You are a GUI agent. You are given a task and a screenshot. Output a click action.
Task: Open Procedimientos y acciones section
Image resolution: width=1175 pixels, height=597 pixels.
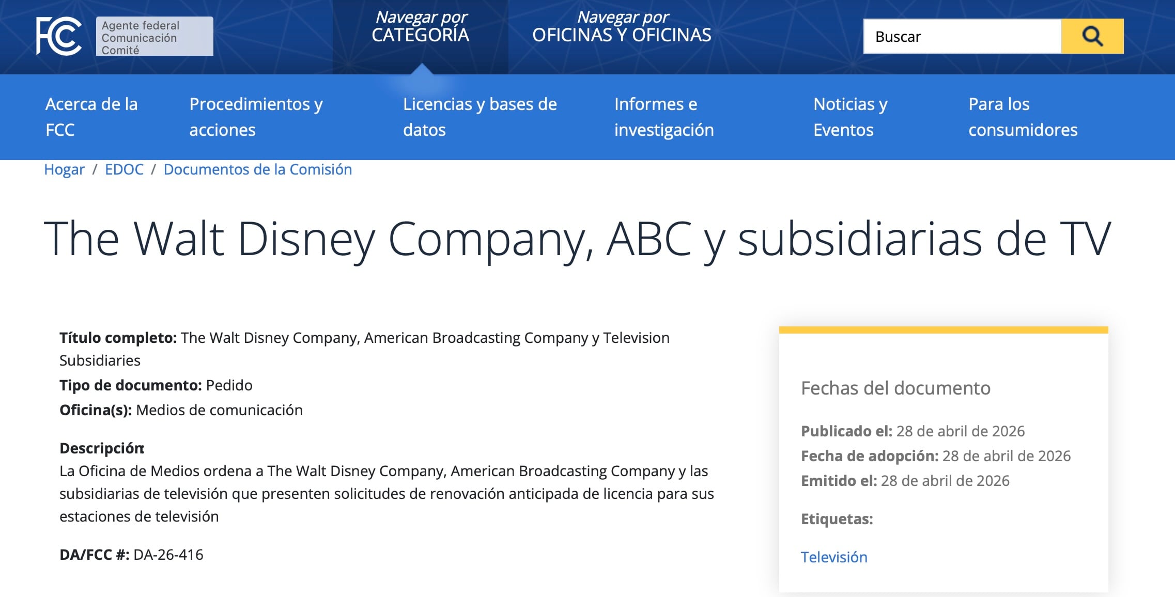[256, 117]
